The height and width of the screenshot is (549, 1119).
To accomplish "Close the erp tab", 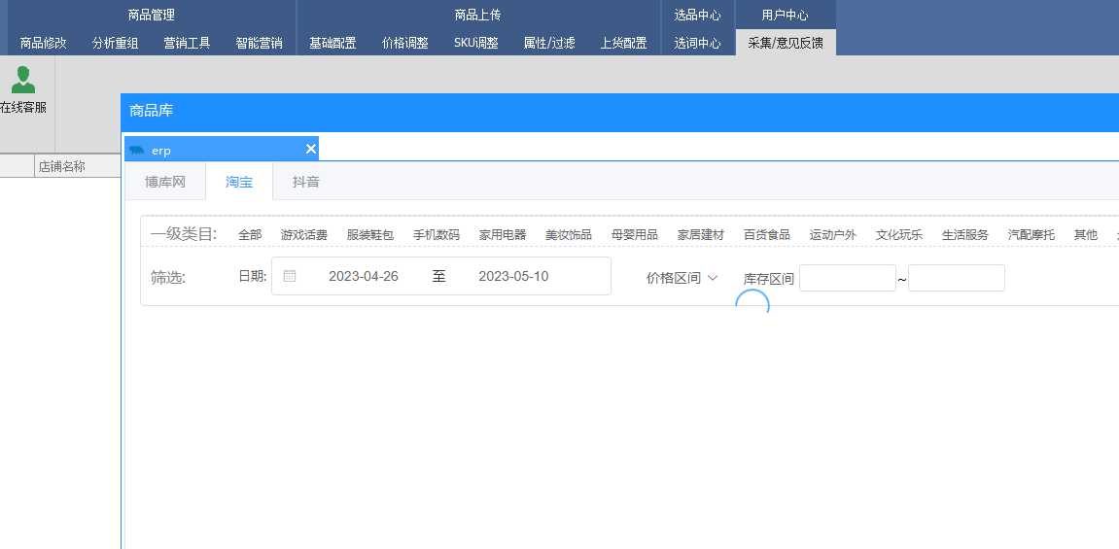I will point(311,149).
